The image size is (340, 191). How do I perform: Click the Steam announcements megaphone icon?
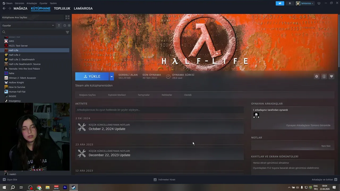[280, 3]
